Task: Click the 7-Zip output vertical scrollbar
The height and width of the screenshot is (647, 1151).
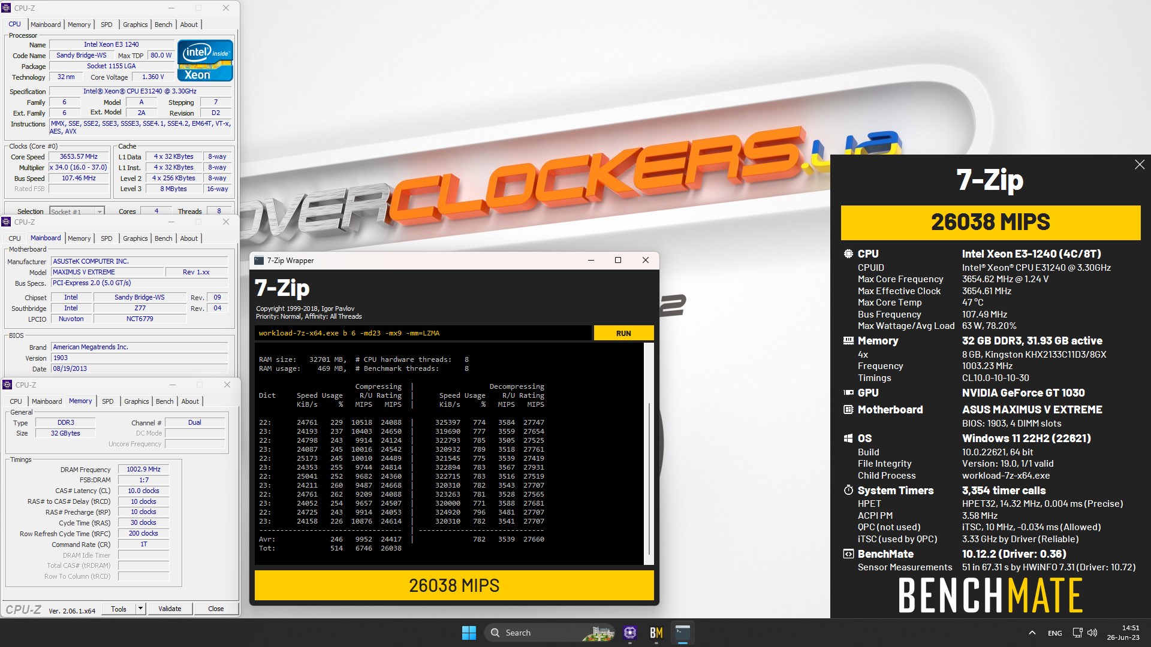Action: [x=649, y=453]
